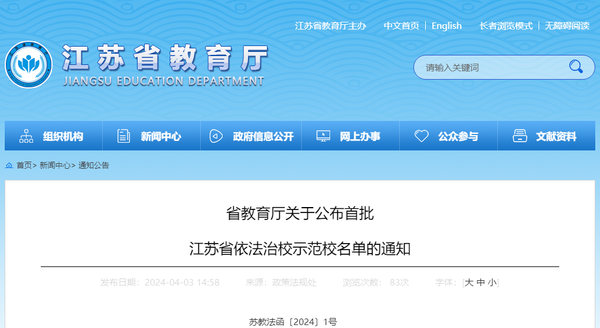Click the 政府信息公开 icon
This screenshot has height=328, width=600.
click(216, 136)
